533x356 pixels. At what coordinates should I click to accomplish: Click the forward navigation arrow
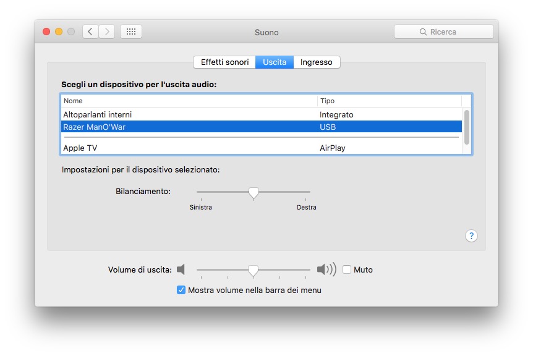click(106, 32)
